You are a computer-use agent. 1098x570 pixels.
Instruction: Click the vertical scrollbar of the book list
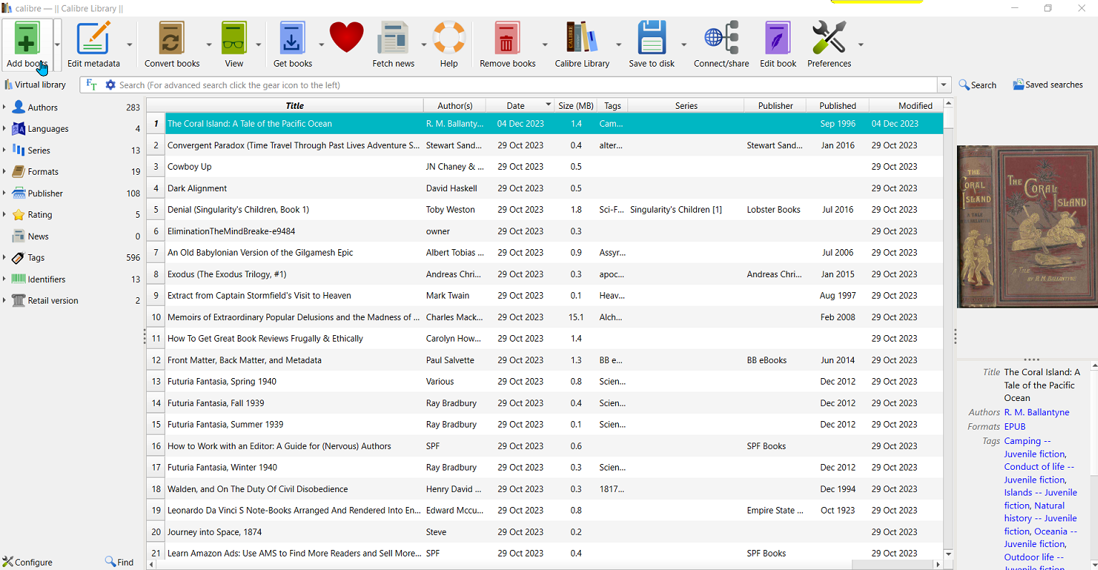click(948, 322)
